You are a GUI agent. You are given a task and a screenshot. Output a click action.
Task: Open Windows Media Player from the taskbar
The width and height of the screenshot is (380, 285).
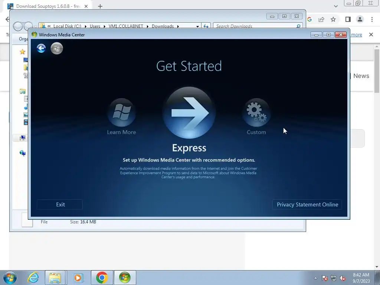pyautogui.click(x=78, y=278)
